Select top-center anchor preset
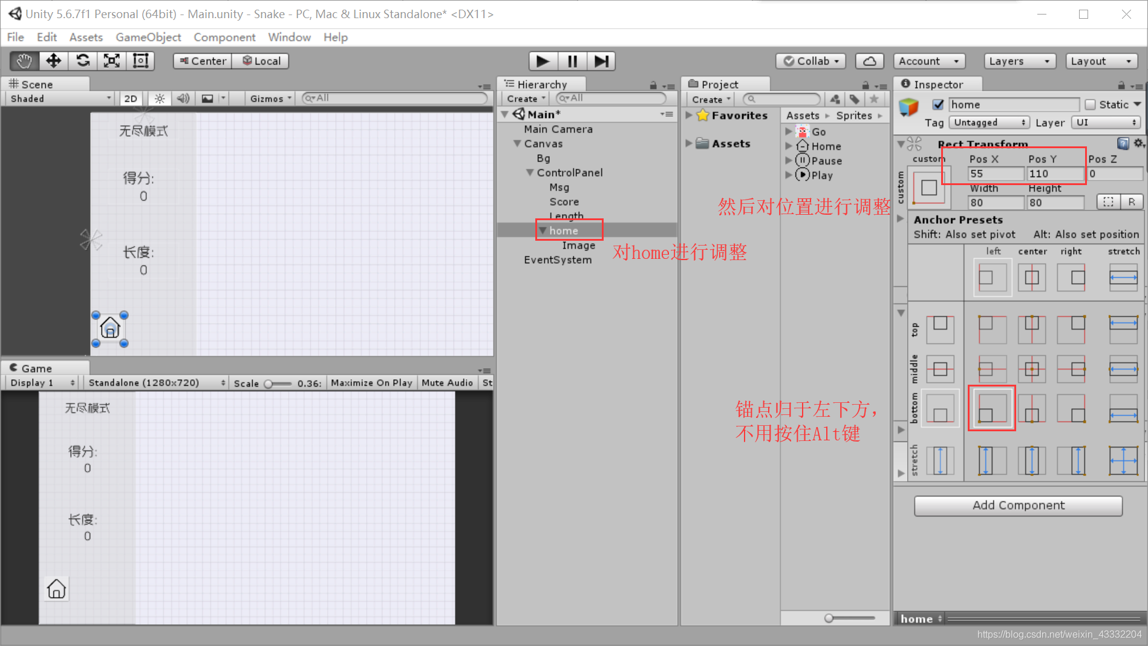1148x646 pixels. click(x=1032, y=330)
